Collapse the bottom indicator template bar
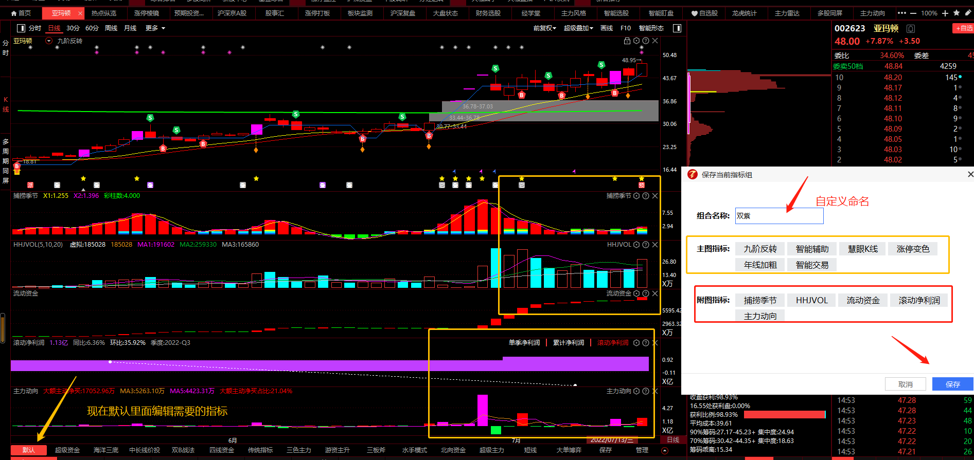 click(665, 450)
